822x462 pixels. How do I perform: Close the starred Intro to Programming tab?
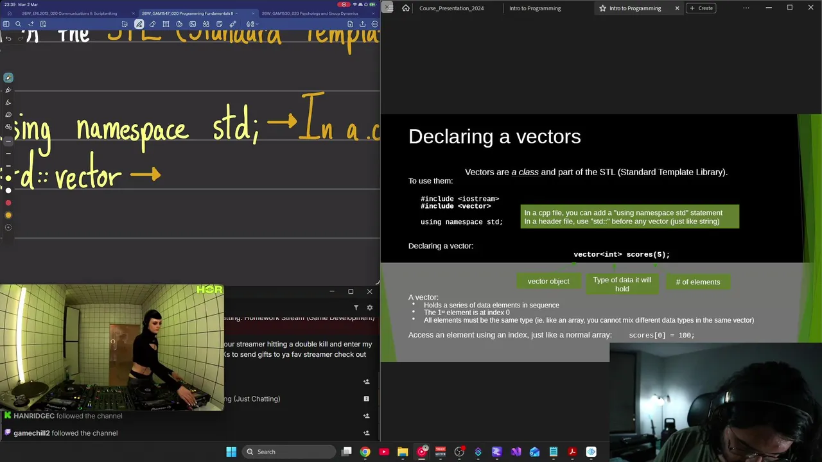[677, 8]
